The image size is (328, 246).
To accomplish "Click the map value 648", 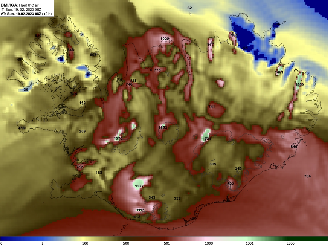I will click(71, 50).
